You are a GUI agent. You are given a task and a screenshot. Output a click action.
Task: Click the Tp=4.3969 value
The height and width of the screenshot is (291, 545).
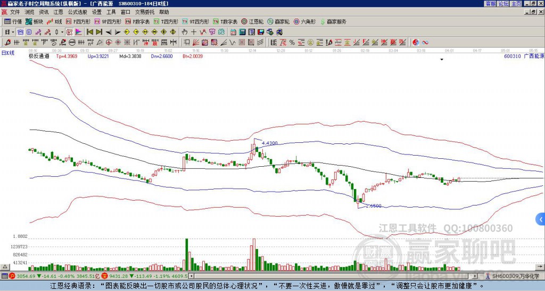67,56
